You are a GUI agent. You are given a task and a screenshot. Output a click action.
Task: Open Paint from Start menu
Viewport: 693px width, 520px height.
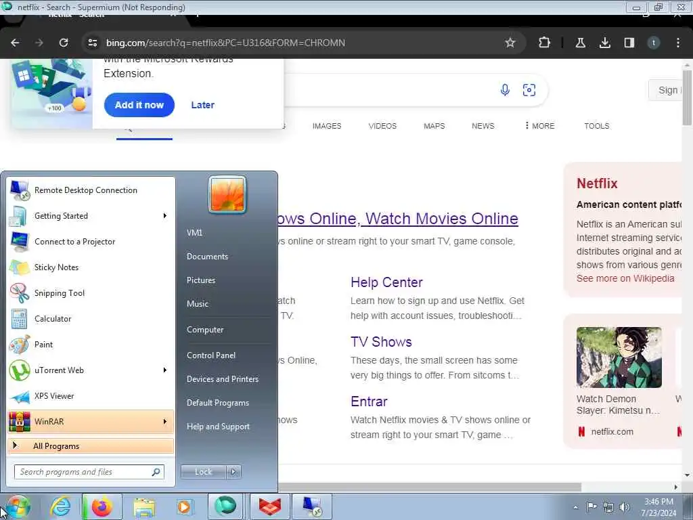coord(91,345)
